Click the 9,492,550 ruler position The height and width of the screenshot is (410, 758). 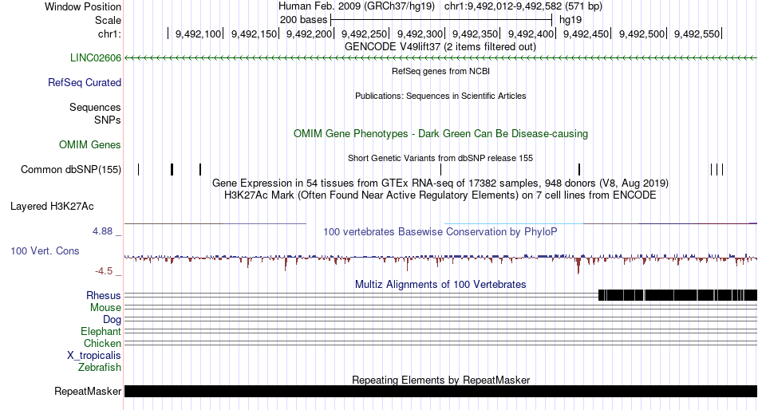click(697, 34)
